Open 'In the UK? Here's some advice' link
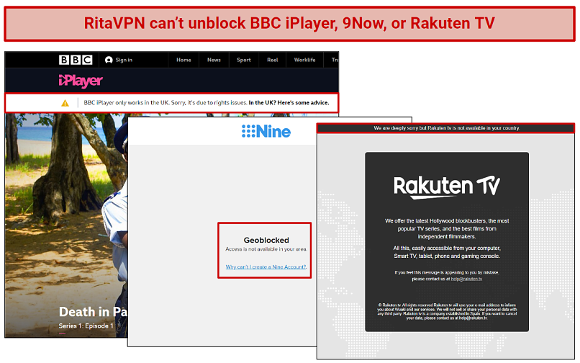580x363 pixels. pyautogui.click(x=289, y=102)
